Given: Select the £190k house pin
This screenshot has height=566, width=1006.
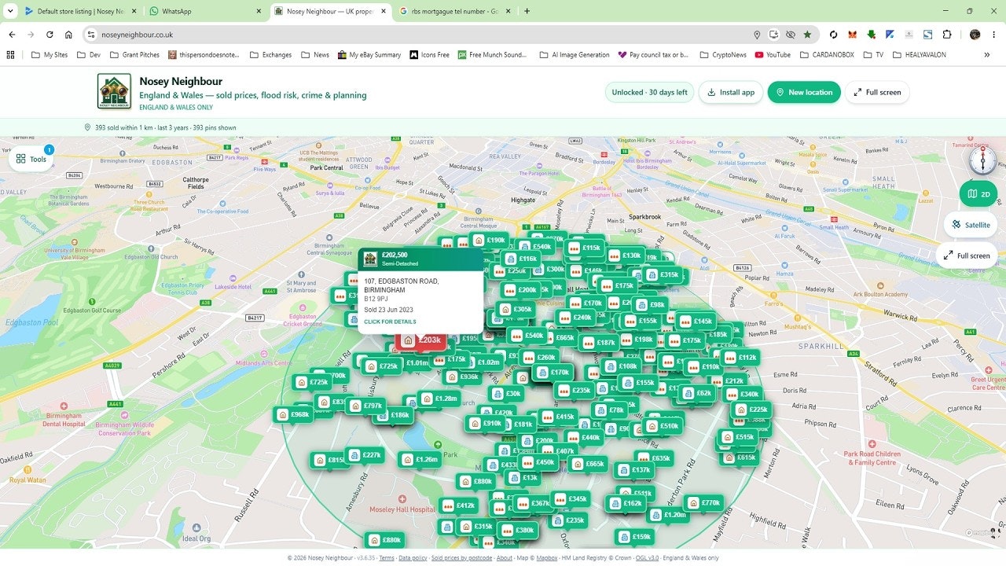Looking at the screenshot, I should click(x=489, y=241).
